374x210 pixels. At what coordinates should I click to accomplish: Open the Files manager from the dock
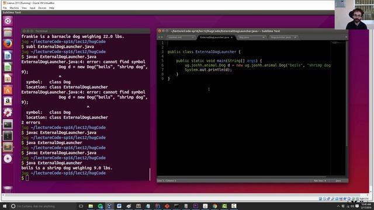(8, 33)
